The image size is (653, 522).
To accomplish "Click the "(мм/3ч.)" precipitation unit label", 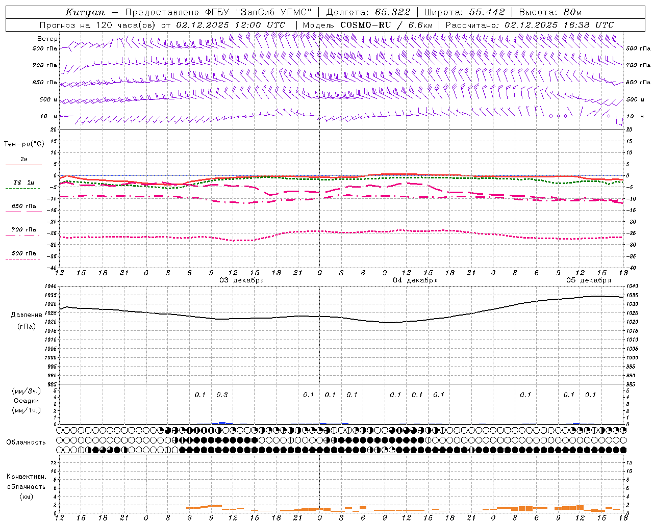I will click(x=27, y=391).
